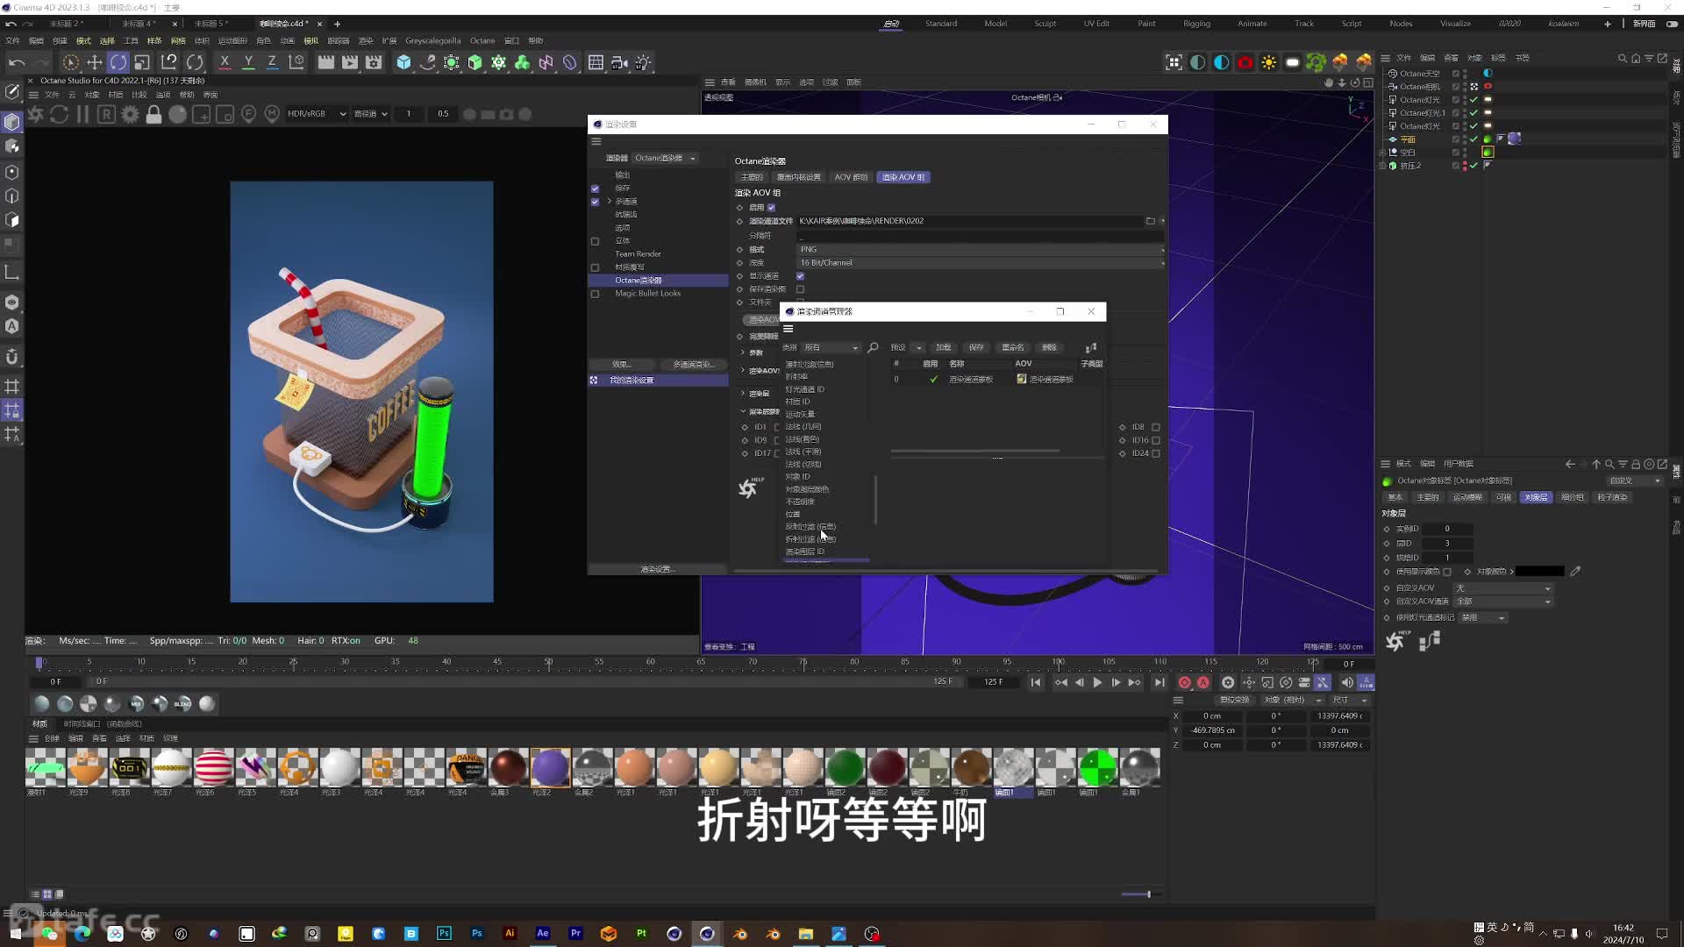
Task: Click the Octane area light white icon
Action: (x=1292, y=62)
